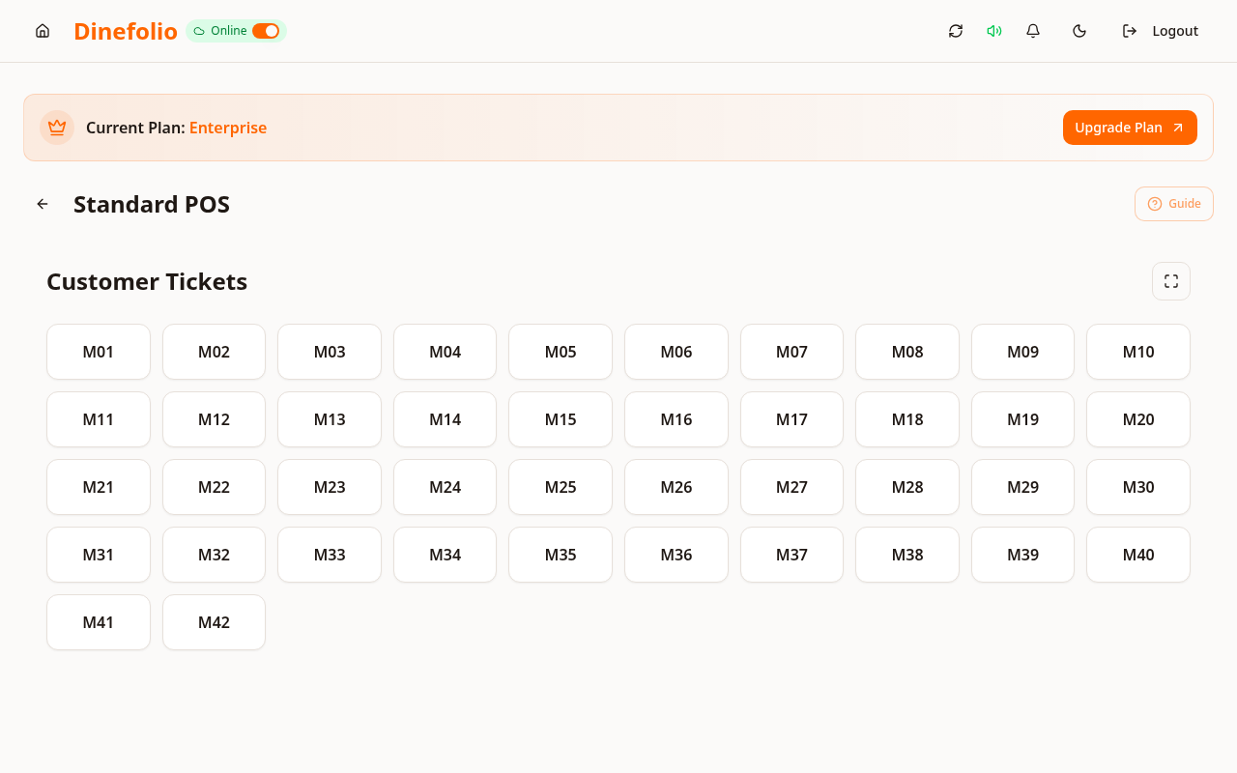Open ticket M31
This screenshot has height=773, width=1237.
point(99,555)
